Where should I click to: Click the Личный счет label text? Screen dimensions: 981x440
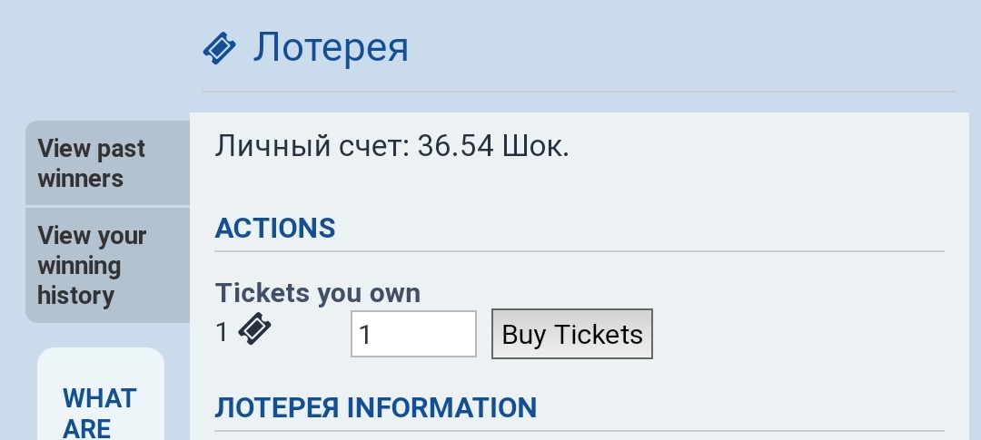click(312, 146)
